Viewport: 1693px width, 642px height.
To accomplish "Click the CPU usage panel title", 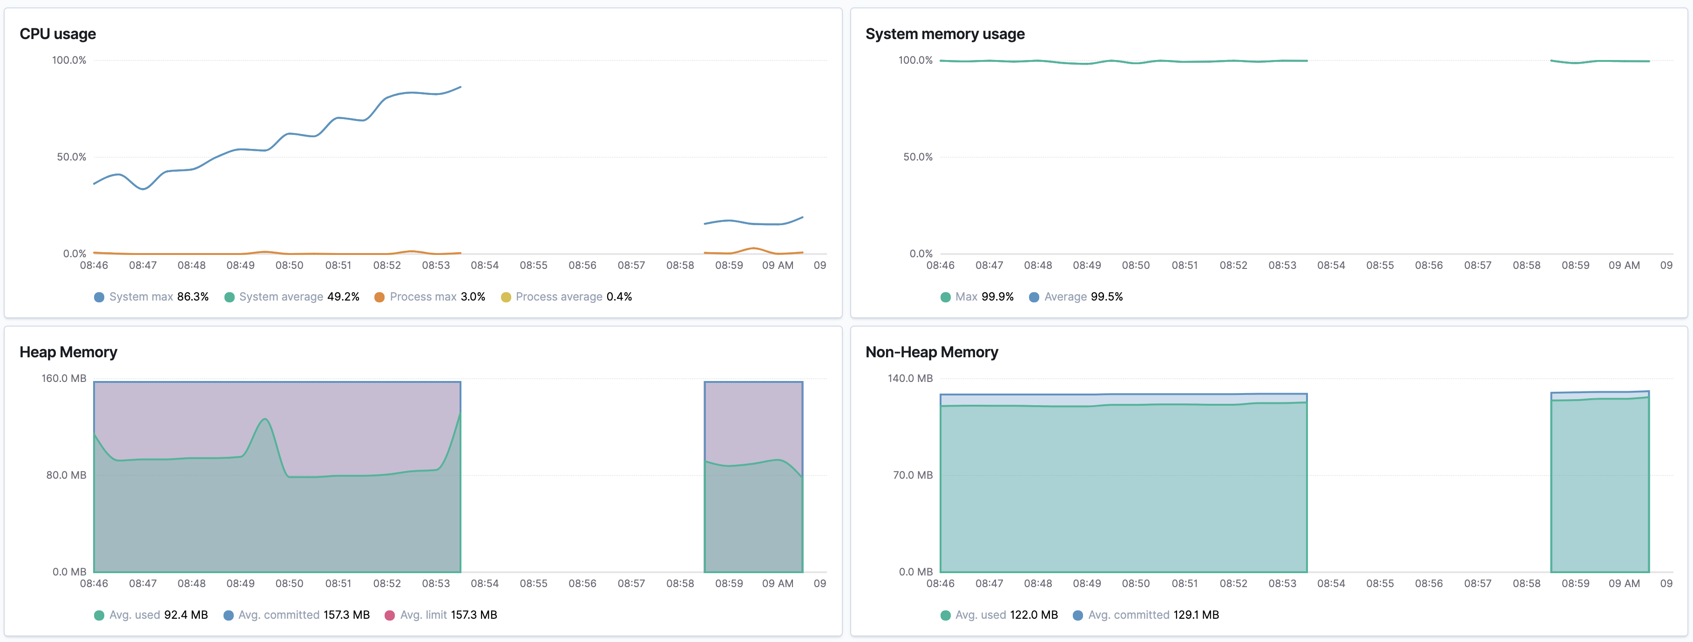I will point(58,34).
